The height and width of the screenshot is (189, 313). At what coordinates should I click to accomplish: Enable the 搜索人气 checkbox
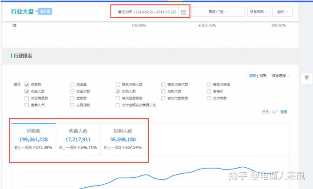click(x=27, y=105)
